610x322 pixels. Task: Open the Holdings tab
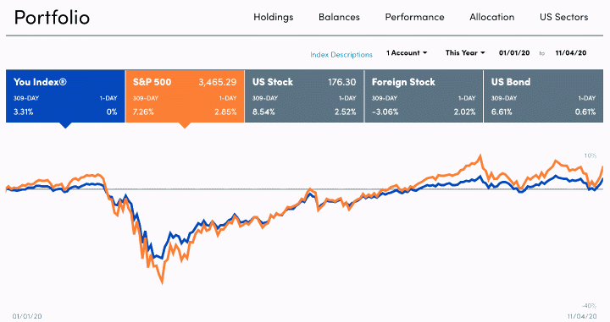coord(273,17)
